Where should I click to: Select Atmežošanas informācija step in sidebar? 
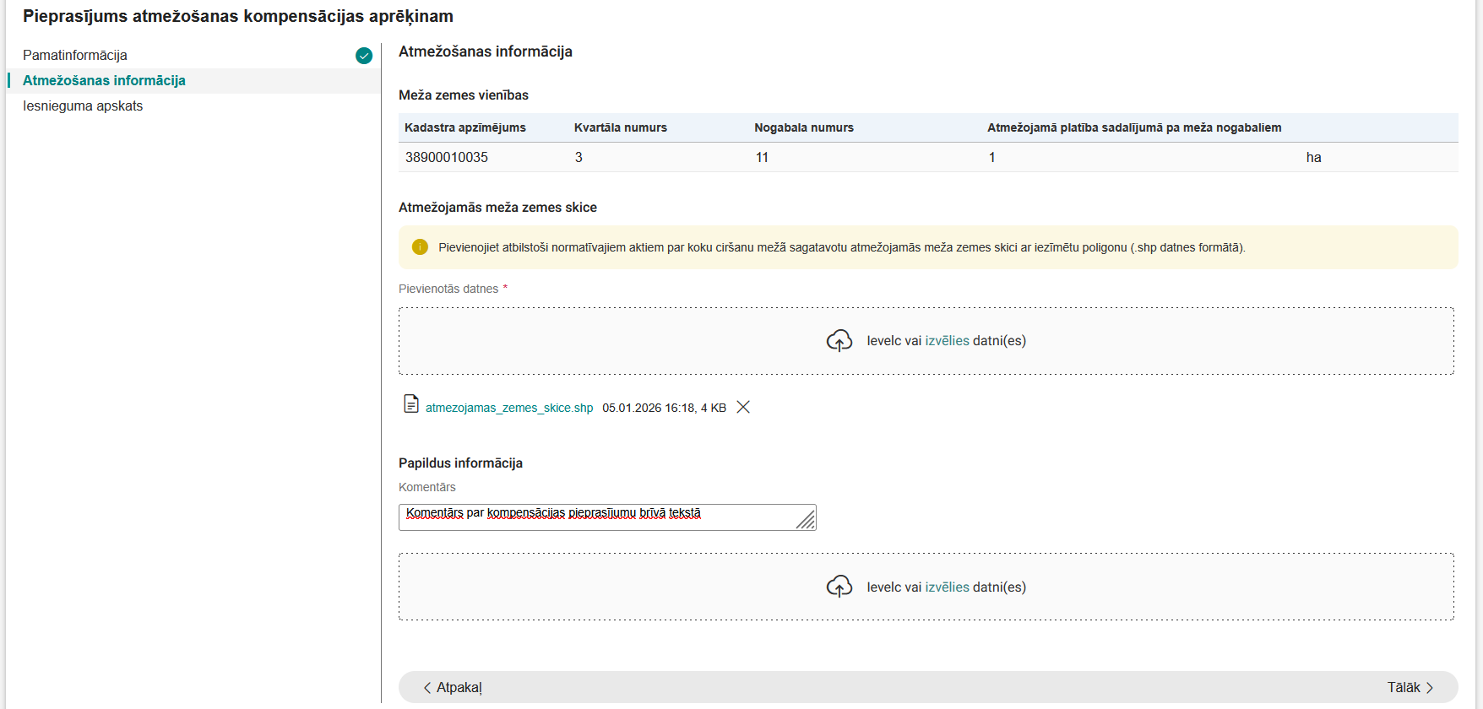coord(104,81)
